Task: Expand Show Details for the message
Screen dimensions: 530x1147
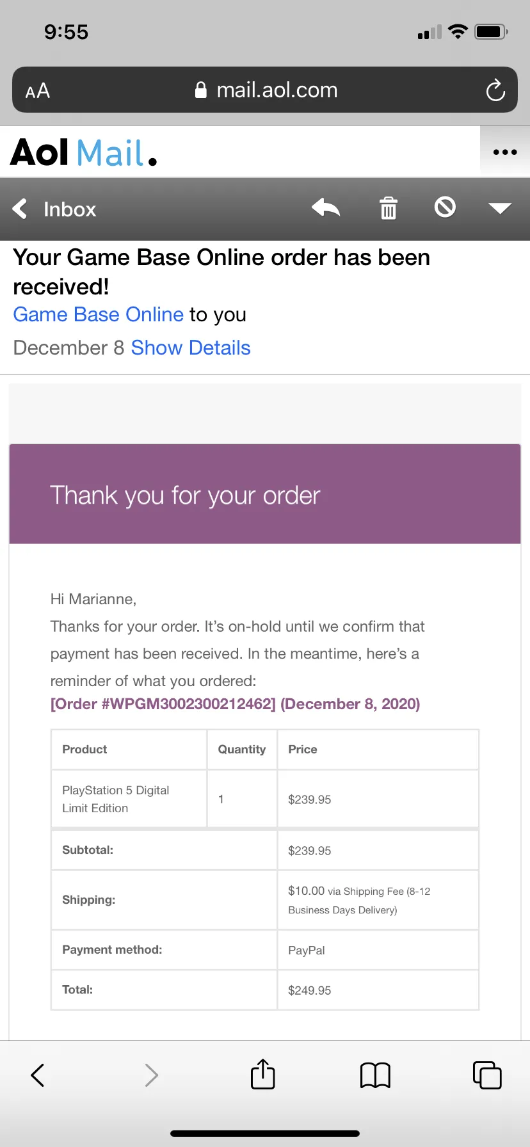Action: click(191, 348)
